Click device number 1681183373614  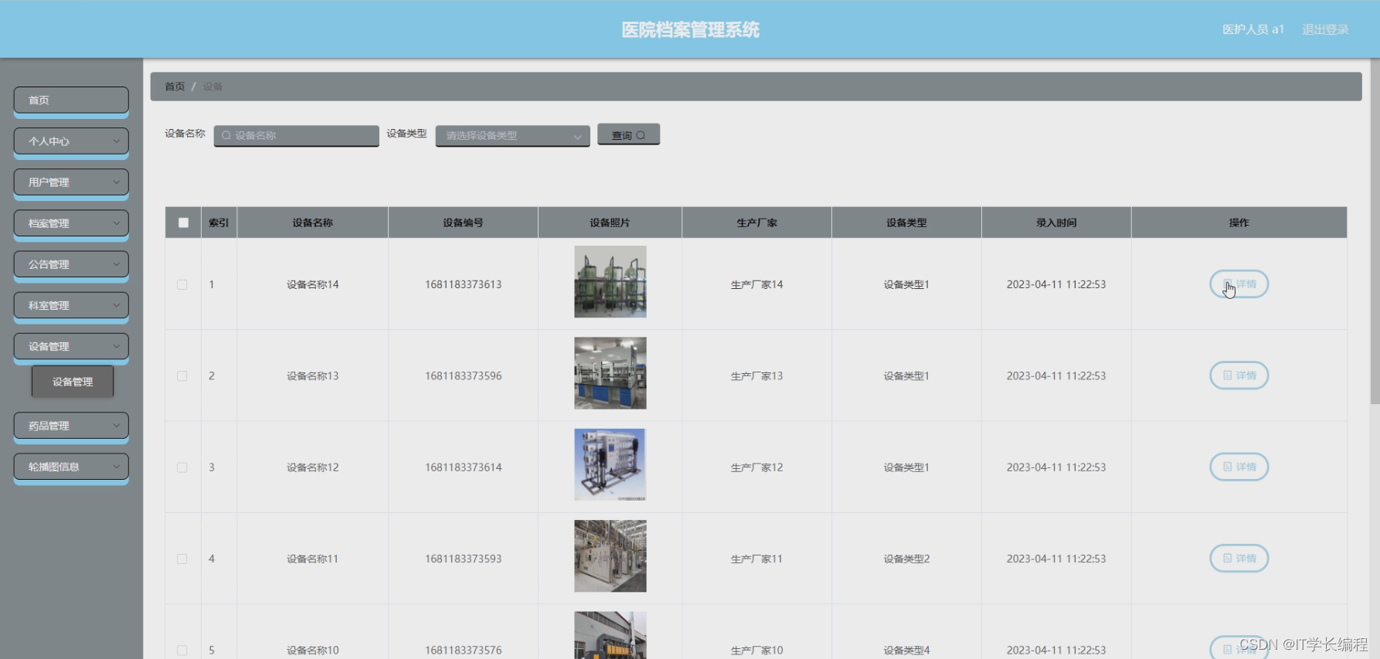tap(463, 467)
